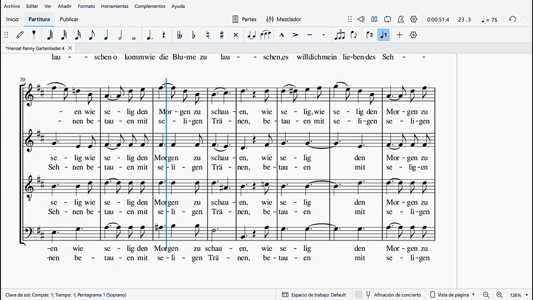The width and height of the screenshot is (533, 300).
Task: Click the note input toolbar drag handle
Action: pyautogui.click(x=6, y=35)
